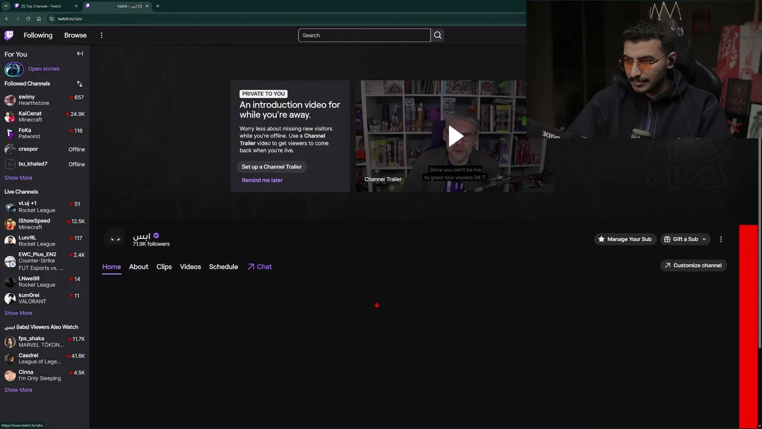Open the About tab
Screen dimensions: 762x429
[139, 267]
